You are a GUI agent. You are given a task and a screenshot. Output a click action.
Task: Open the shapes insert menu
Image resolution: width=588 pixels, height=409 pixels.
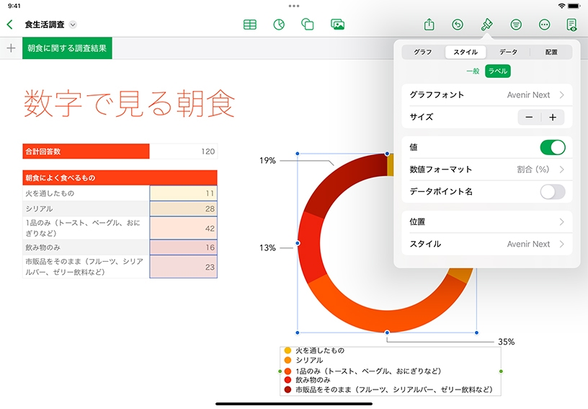308,25
